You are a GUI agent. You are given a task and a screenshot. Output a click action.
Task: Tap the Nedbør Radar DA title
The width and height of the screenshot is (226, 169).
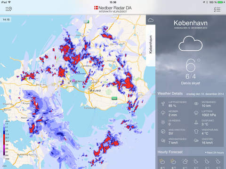[113, 8]
